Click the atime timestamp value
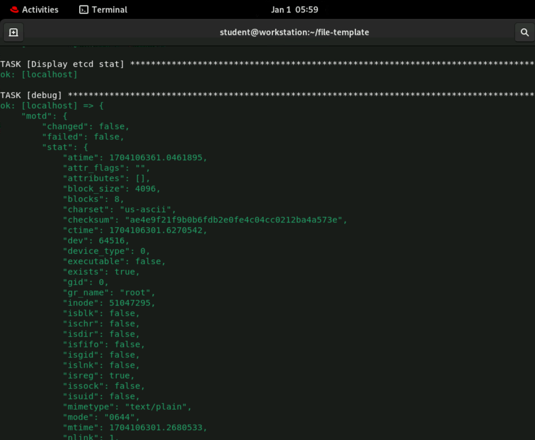The height and width of the screenshot is (440, 535). pyautogui.click(x=158, y=157)
